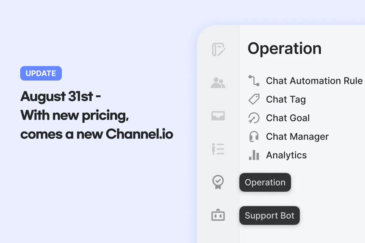Click the dark Operation tooltip label

[x=265, y=182]
